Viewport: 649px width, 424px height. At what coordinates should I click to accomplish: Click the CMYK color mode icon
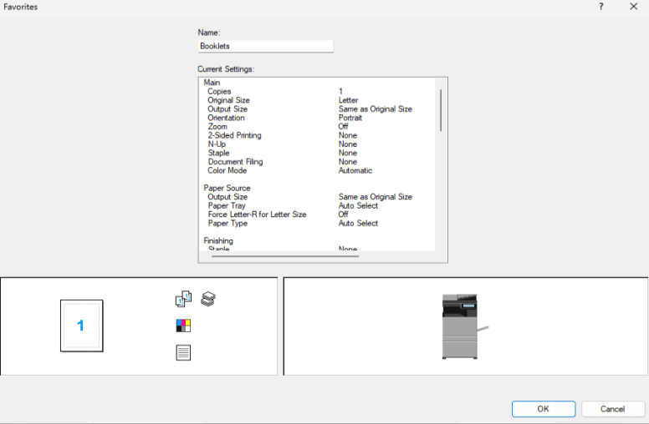183,326
